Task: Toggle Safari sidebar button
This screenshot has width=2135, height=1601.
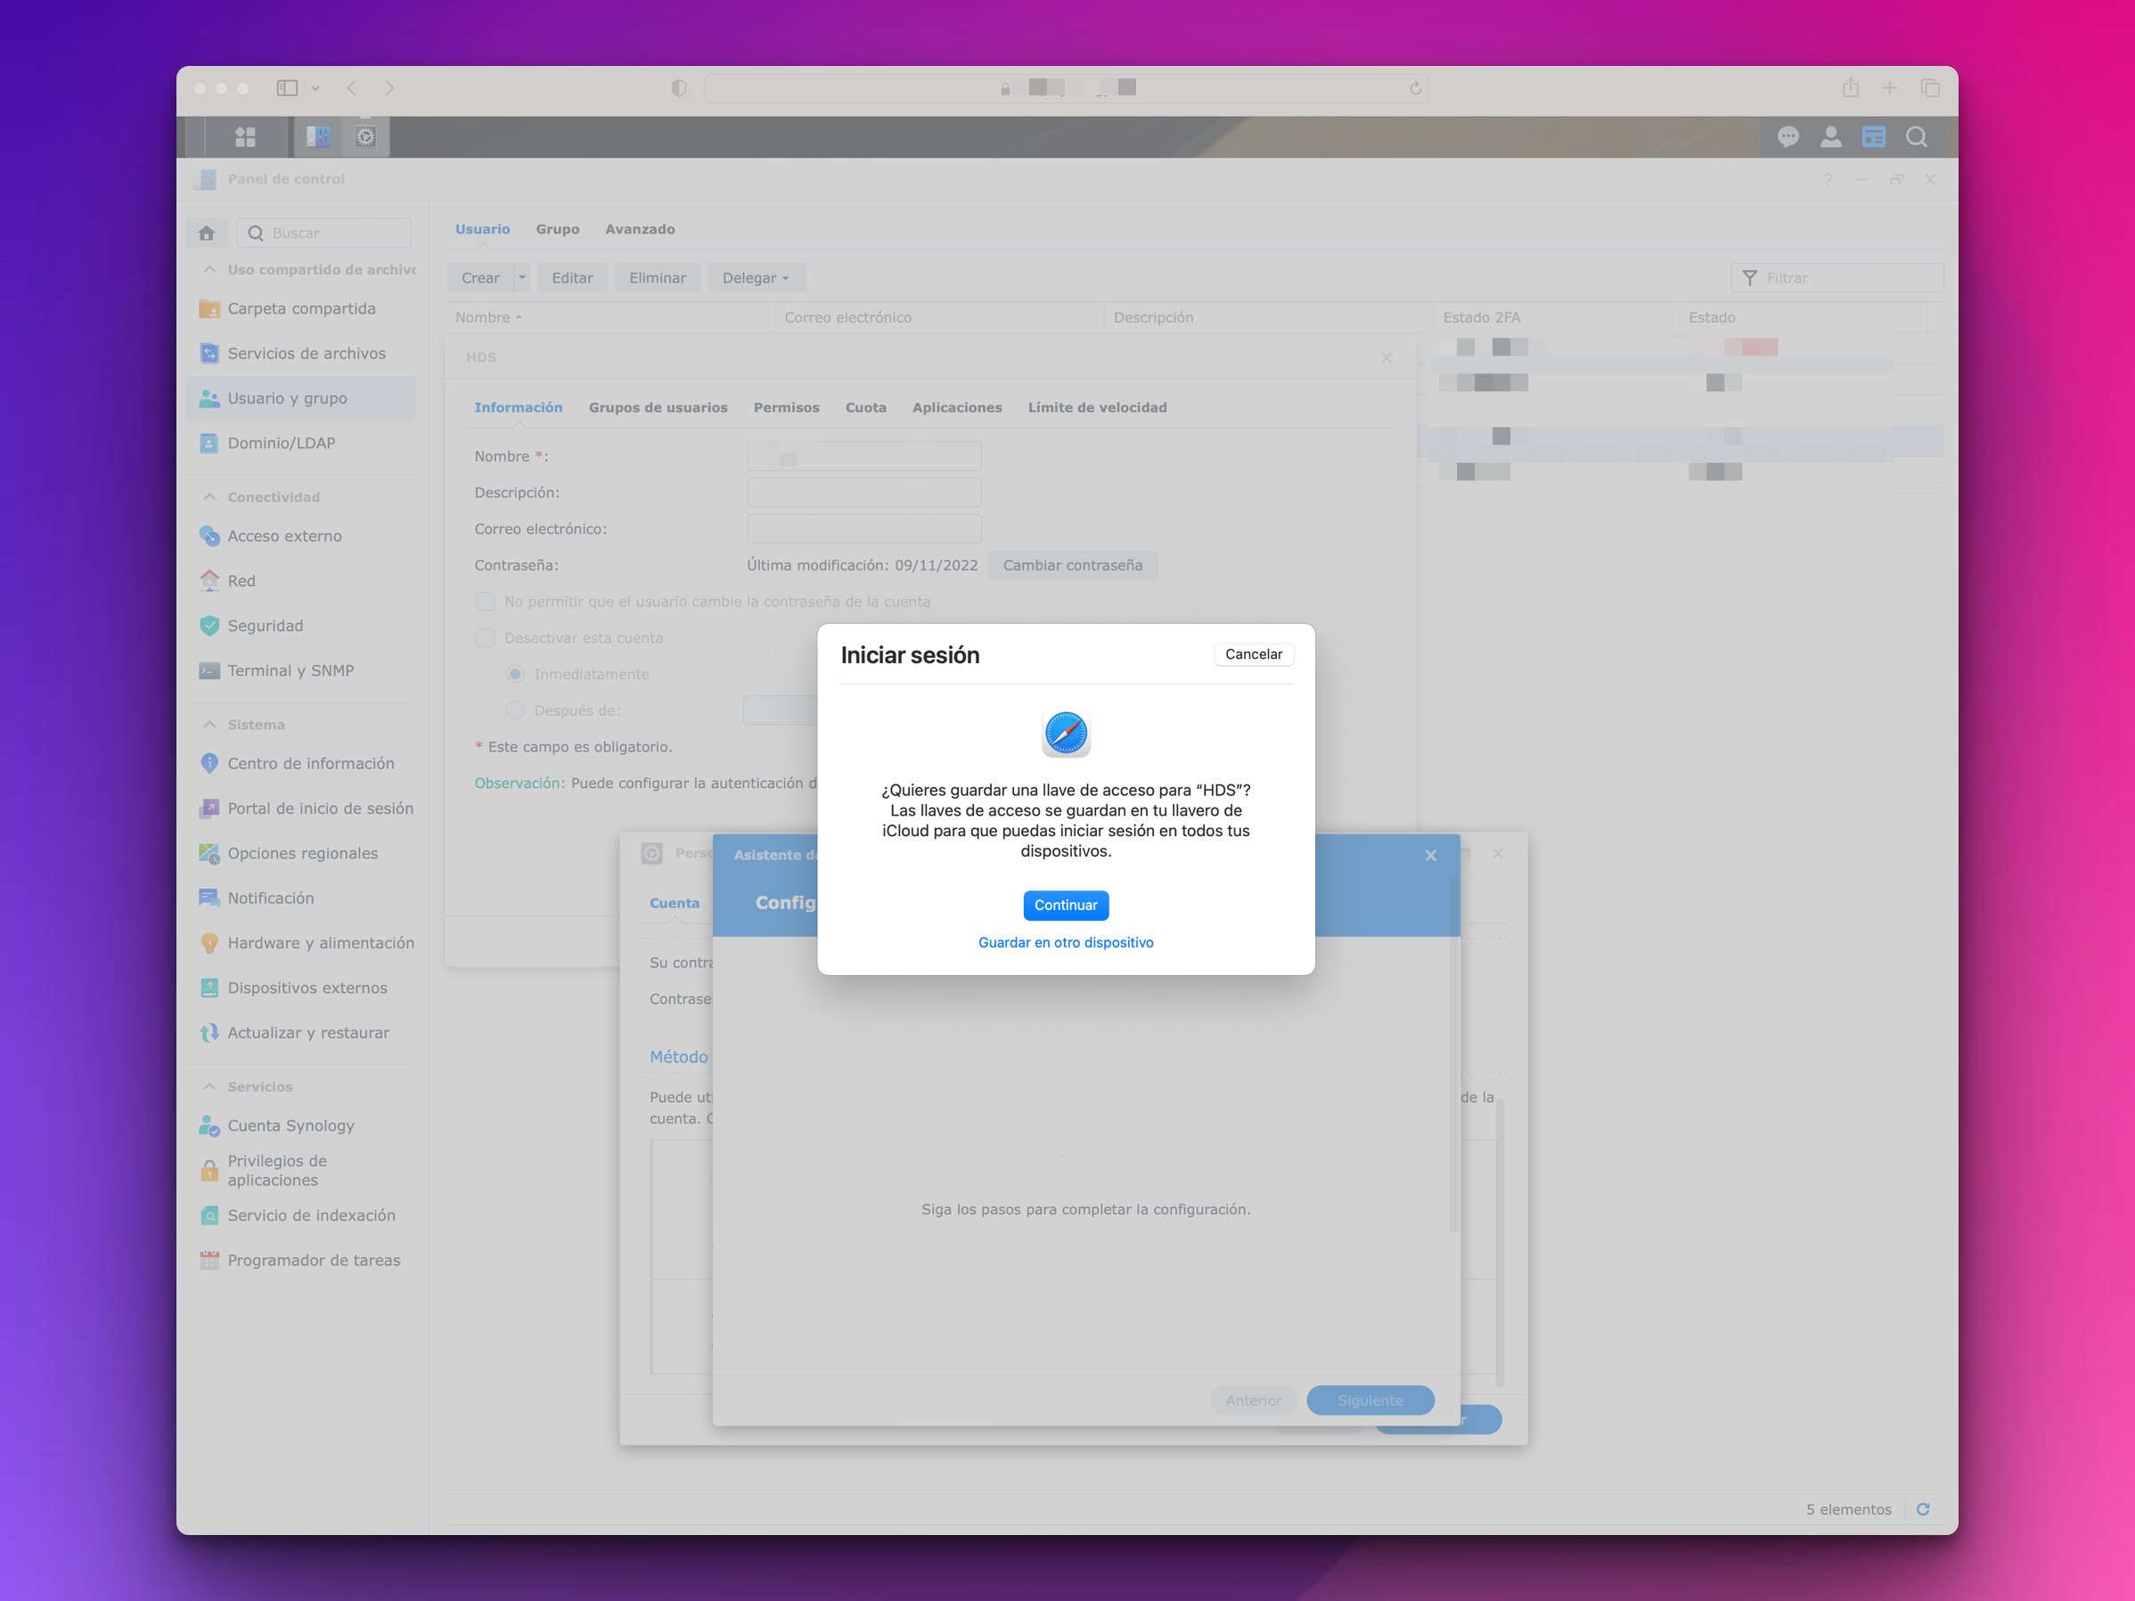Action: [287, 88]
